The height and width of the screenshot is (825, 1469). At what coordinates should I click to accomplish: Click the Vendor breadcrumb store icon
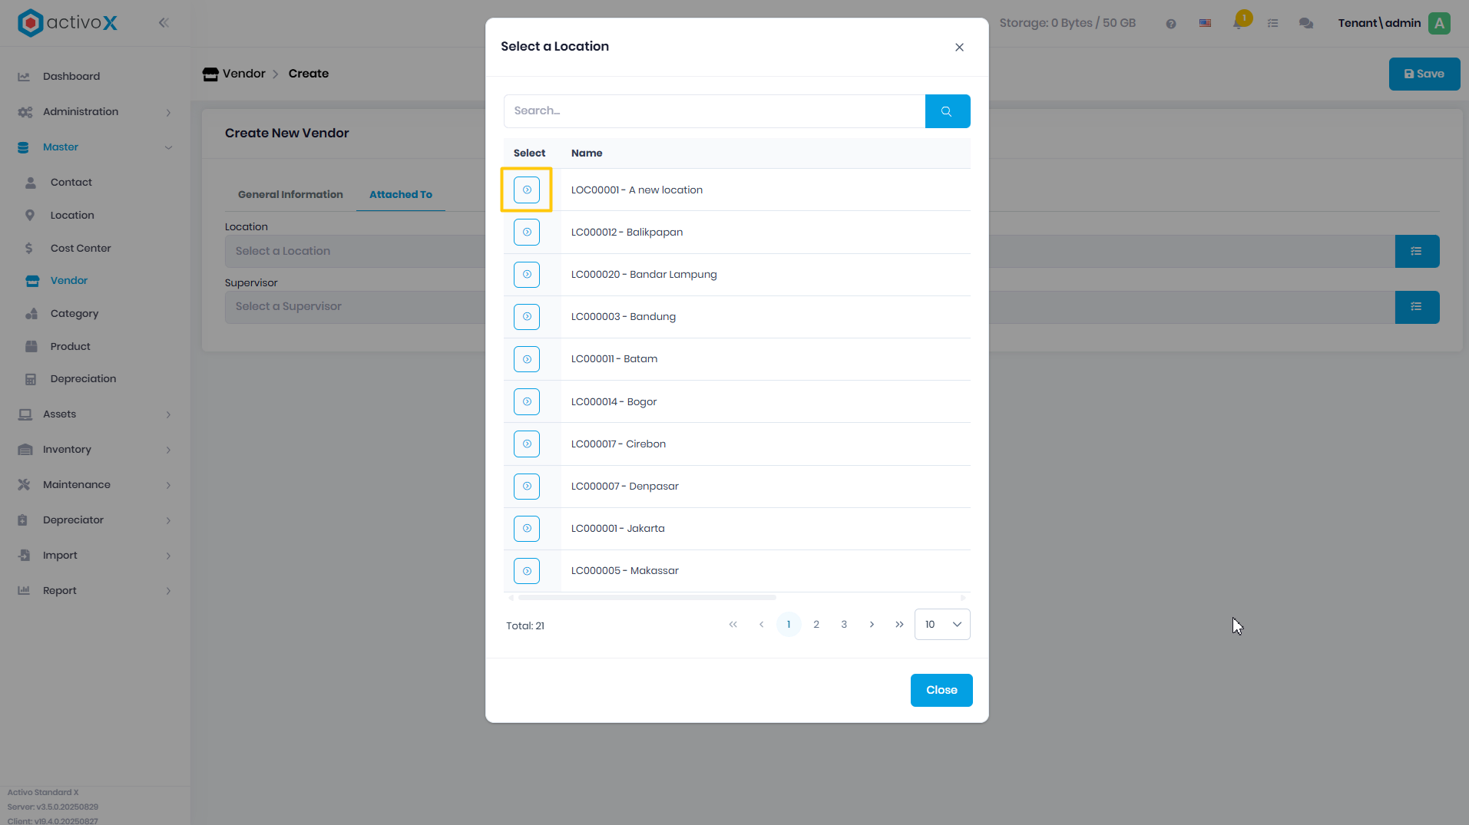coord(210,74)
